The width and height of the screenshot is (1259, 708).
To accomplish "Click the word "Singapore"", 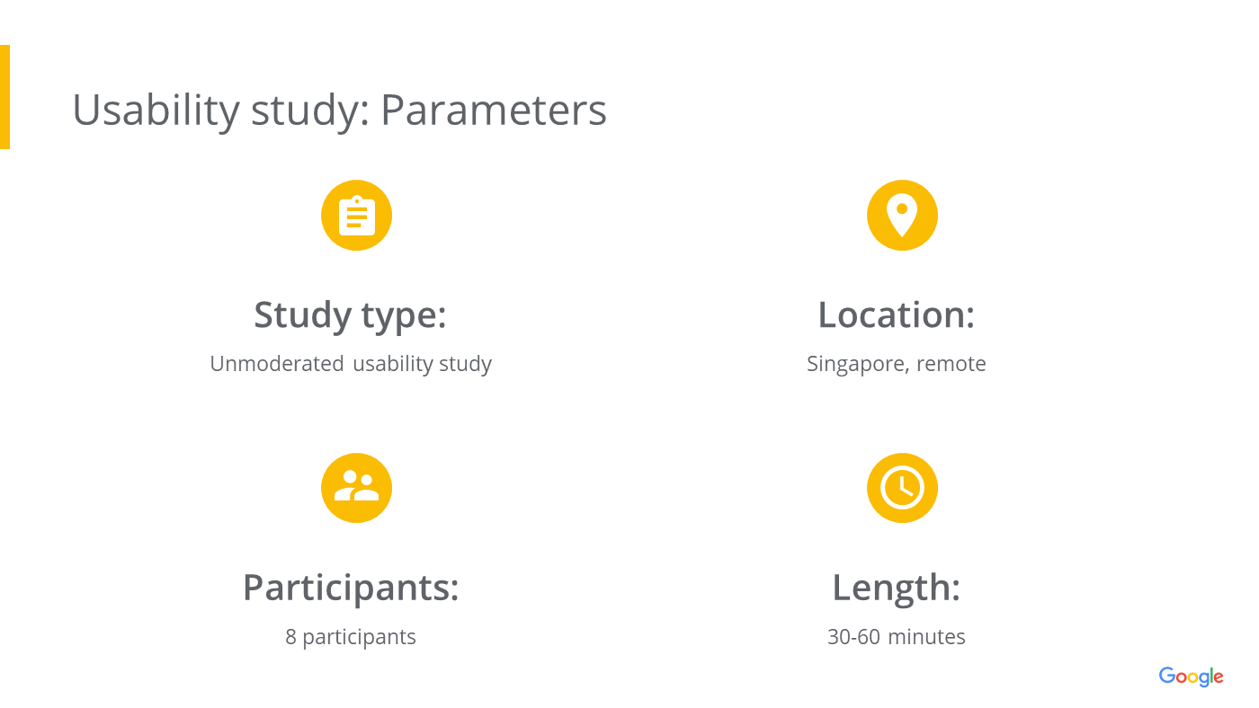I will (854, 364).
